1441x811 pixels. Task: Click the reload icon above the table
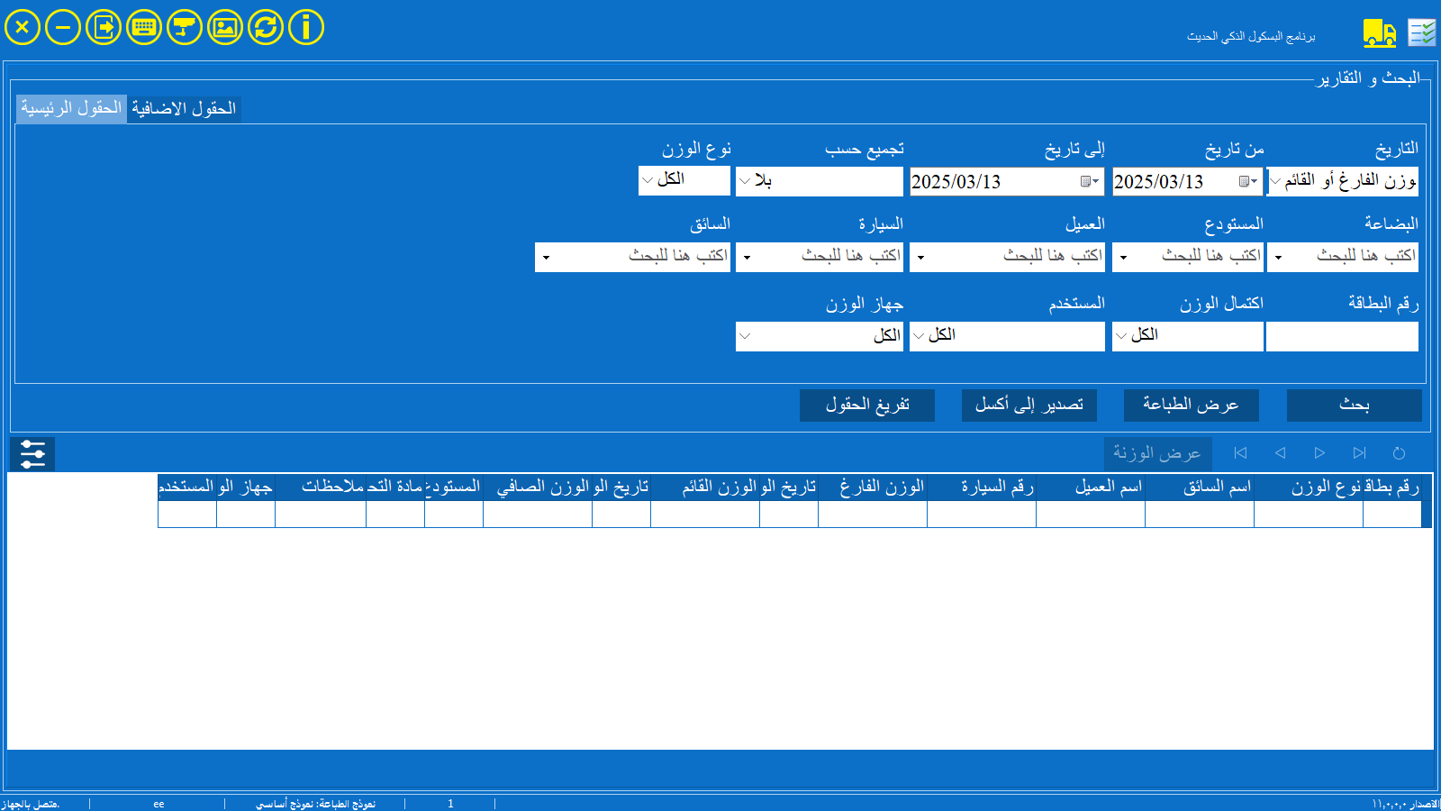(1399, 453)
